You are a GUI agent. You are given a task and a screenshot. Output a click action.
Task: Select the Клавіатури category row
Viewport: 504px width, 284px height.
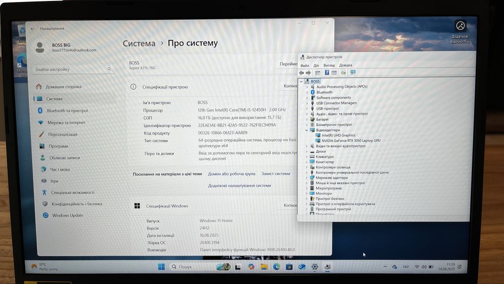pos(325,157)
